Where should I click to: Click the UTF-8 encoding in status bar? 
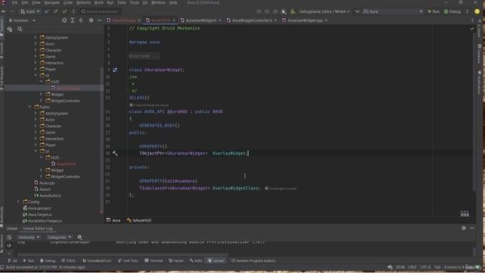point(425,267)
